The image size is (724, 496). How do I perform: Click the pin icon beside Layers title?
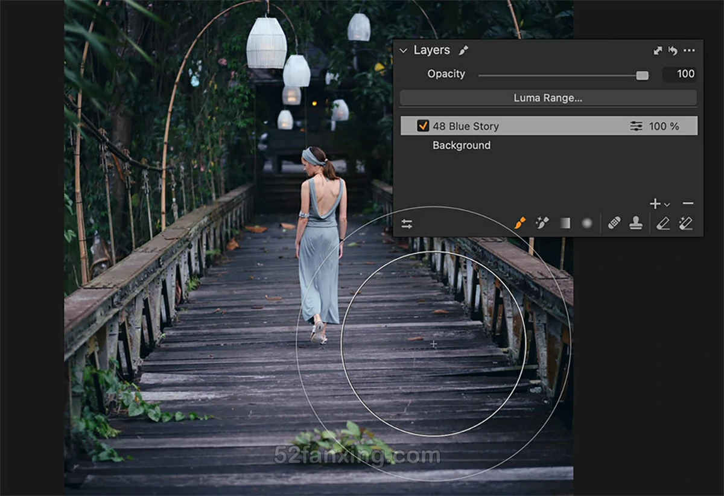(463, 51)
